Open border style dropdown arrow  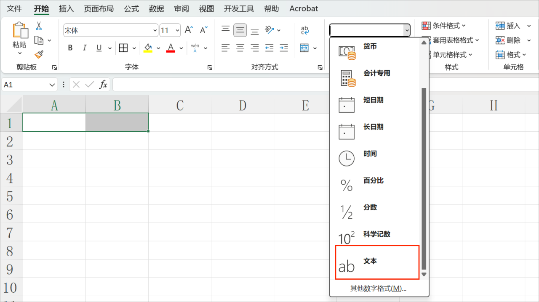coord(134,48)
